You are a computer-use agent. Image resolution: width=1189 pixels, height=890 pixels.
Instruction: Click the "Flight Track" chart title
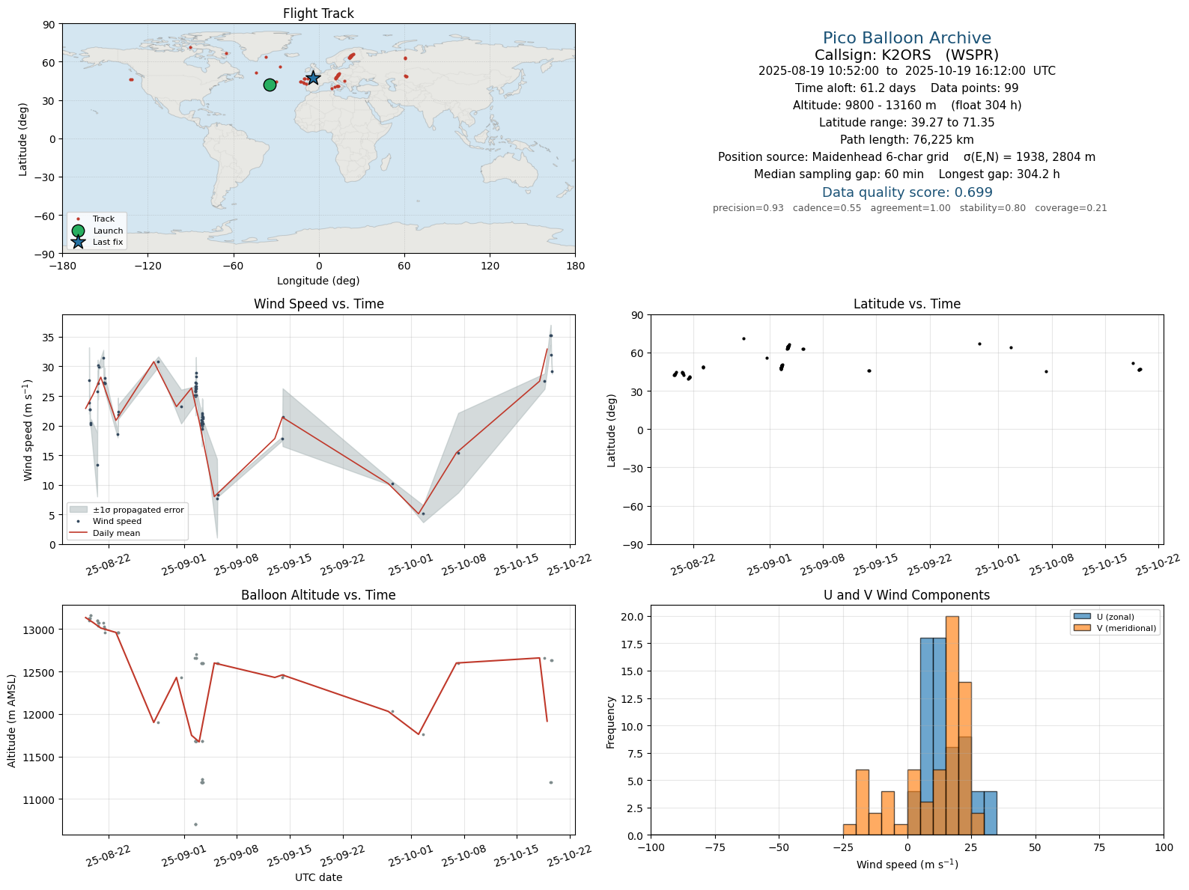[x=318, y=13]
